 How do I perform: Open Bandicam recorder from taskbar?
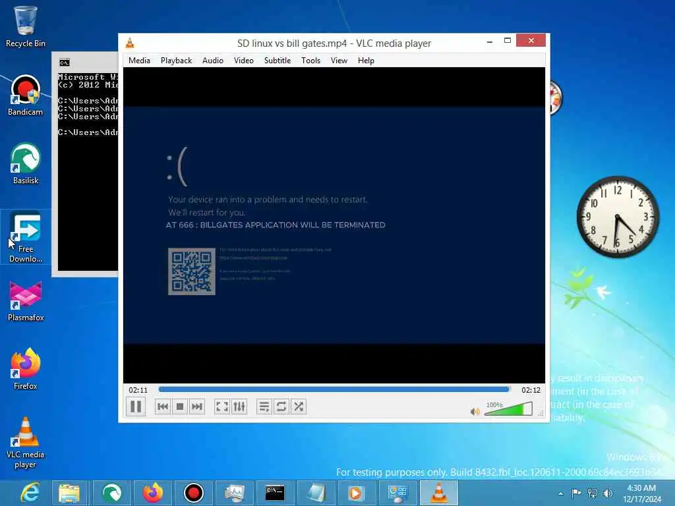pos(193,493)
